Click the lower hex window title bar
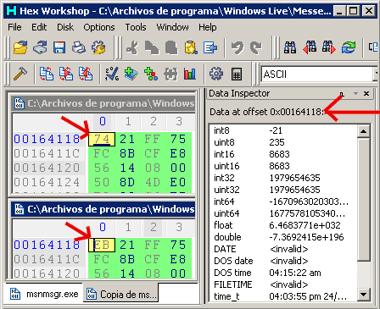The image size is (380, 309). 103,209
